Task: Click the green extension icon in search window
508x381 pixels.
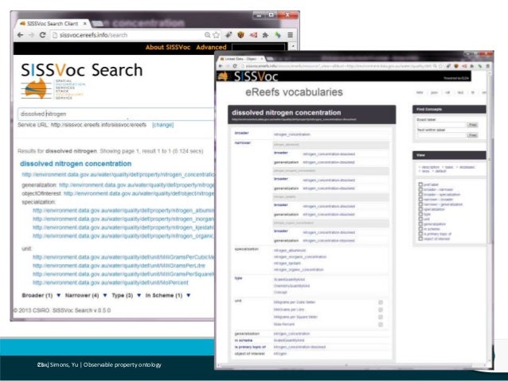Action: click(x=278, y=35)
